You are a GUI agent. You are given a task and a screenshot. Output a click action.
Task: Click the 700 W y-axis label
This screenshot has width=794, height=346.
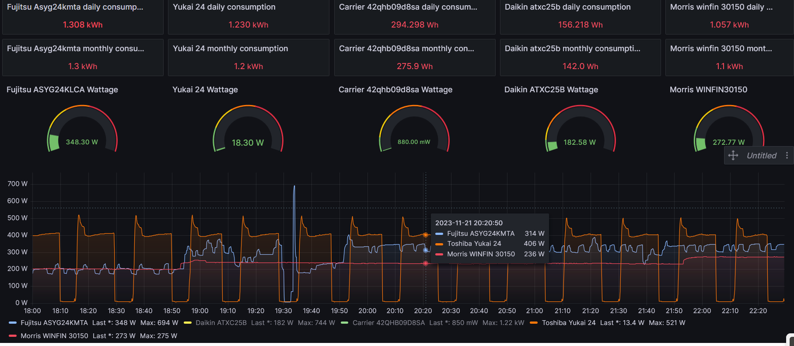[17, 184]
